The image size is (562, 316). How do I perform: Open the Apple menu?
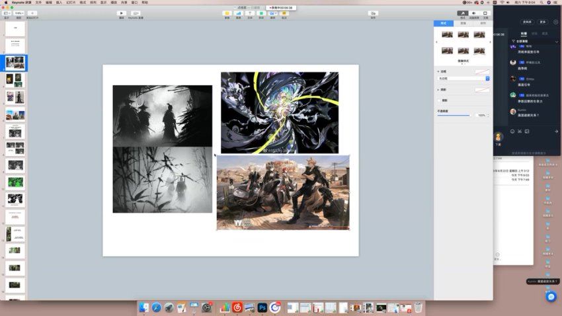point(6,3)
